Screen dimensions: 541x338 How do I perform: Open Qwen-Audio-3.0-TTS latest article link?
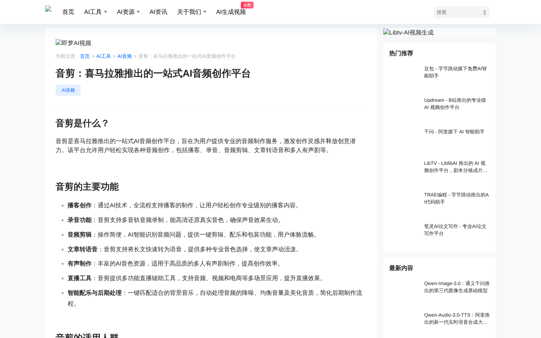coord(457,318)
